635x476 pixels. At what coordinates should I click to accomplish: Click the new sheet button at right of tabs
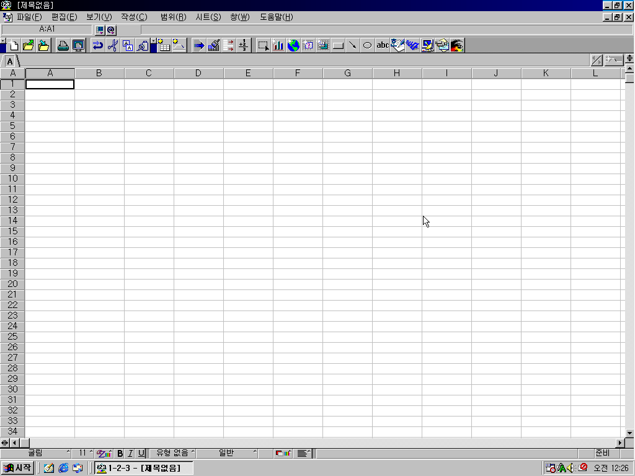[x=614, y=60]
